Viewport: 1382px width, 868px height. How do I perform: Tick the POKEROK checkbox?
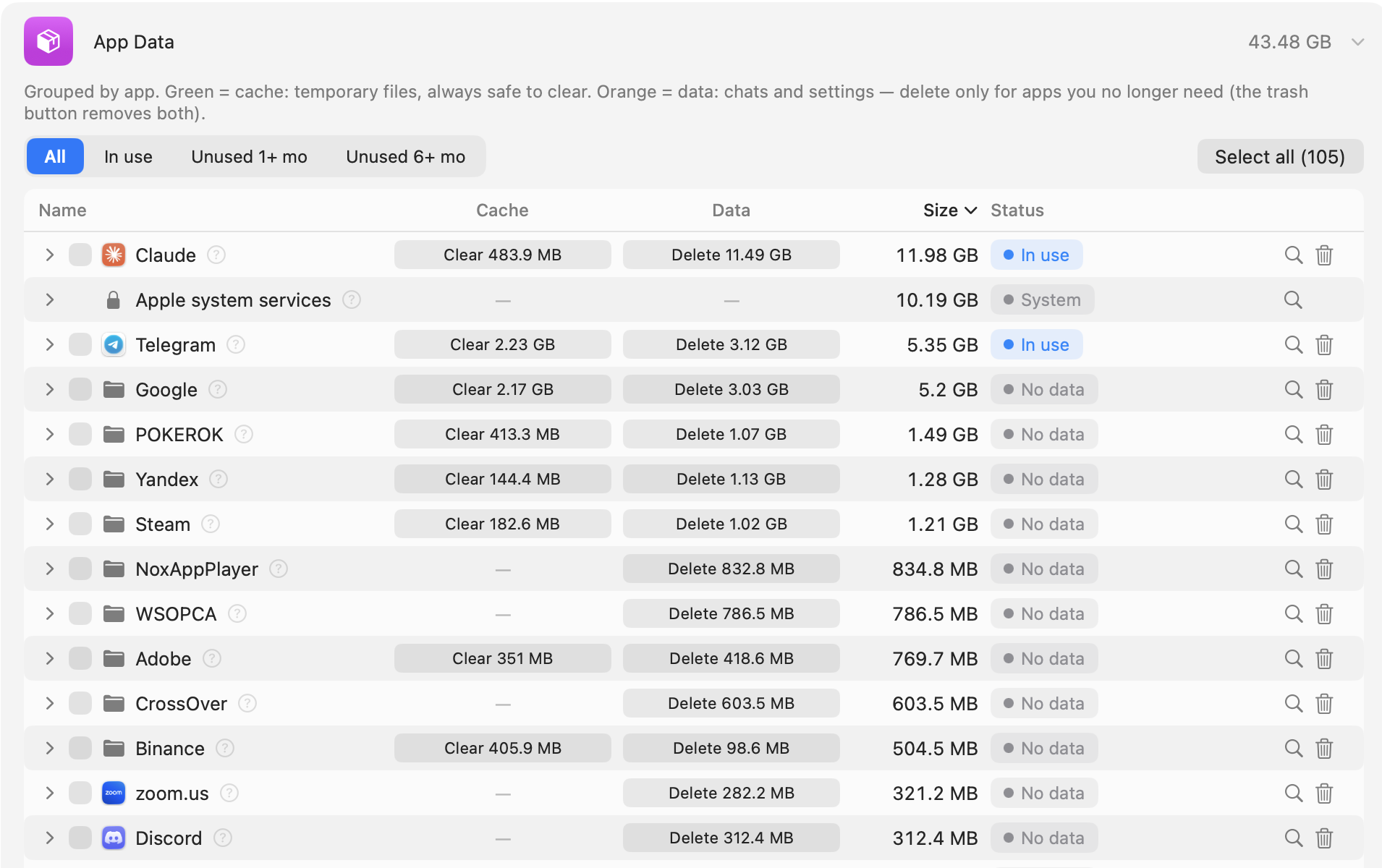[x=80, y=434]
